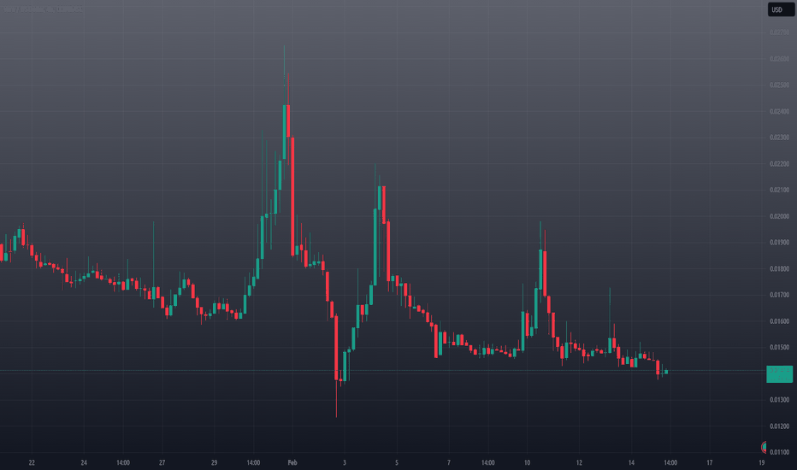Viewport: 797px width, 470px height.
Task: Click the 0.01200 price axis label
Action: (779, 426)
